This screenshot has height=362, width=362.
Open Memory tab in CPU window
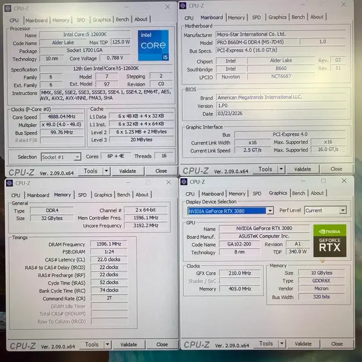coord(61,20)
